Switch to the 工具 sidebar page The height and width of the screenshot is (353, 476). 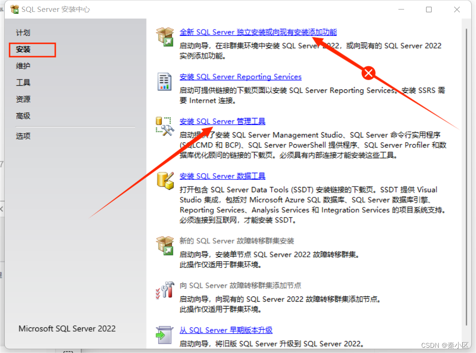(23, 83)
